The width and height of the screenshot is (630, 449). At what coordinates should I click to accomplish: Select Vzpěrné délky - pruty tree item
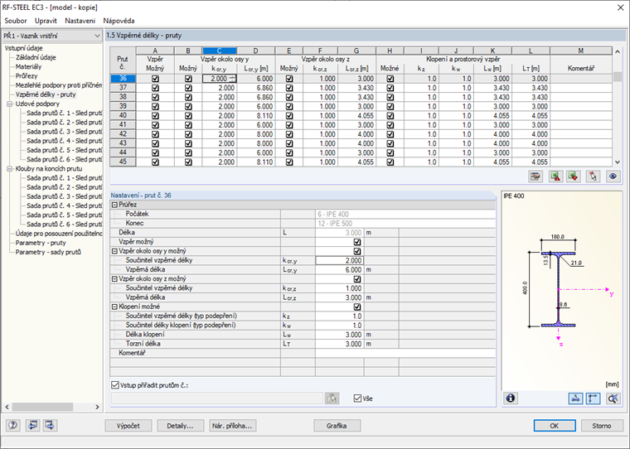pos(46,94)
